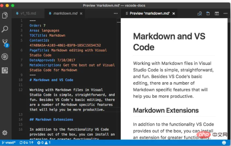Open the Debug view in activity bar
The width and height of the screenshot is (231, 146).
[5, 57]
